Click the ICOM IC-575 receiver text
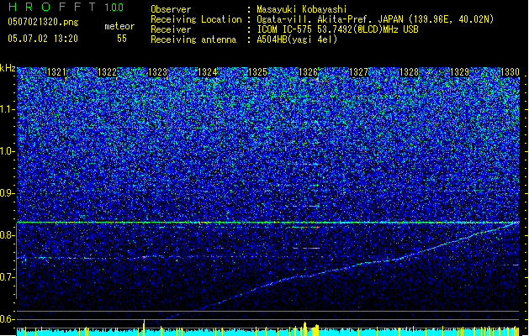The image size is (529, 336). coord(338,29)
